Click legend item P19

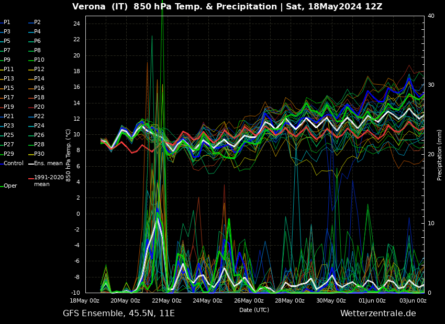pos(7,107)
